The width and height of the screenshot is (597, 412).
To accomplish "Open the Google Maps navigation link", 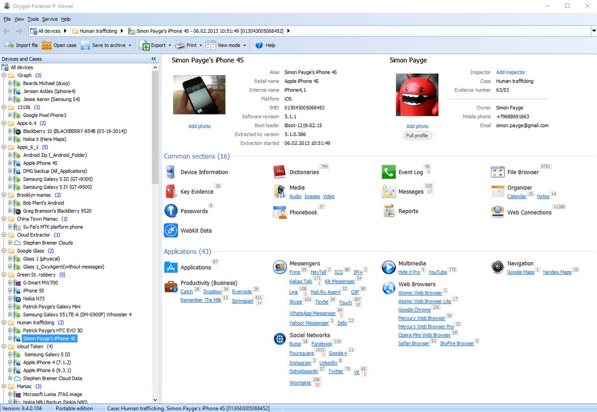I will tap(520, 272).
